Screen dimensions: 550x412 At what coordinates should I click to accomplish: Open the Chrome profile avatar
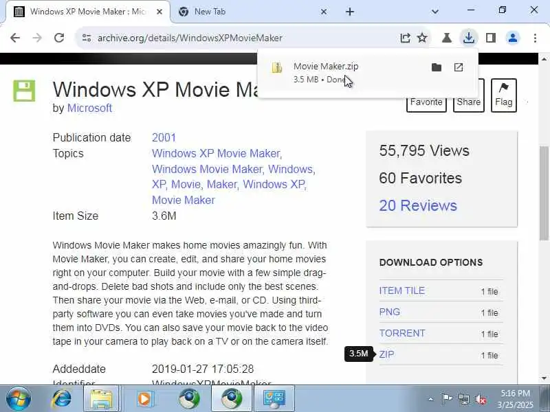point(513,38)
